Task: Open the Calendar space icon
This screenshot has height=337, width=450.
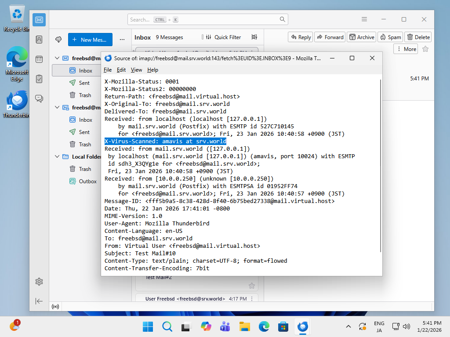Action: (39, 59)
